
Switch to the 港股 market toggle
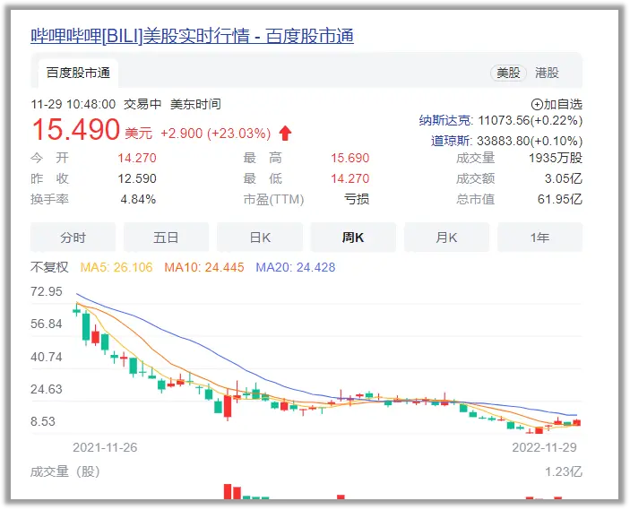547,73
